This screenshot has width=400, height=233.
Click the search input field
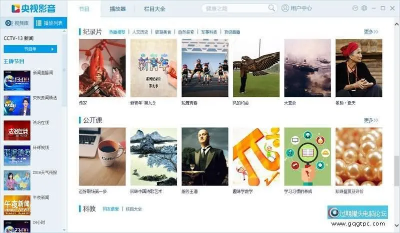point(234,8)
